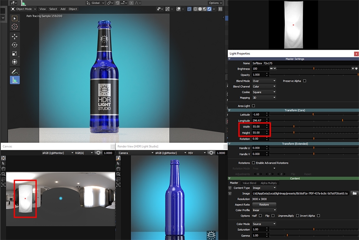Select the LightPaint brush in Render View
This screenshot has width=359, height=240.
118,158
